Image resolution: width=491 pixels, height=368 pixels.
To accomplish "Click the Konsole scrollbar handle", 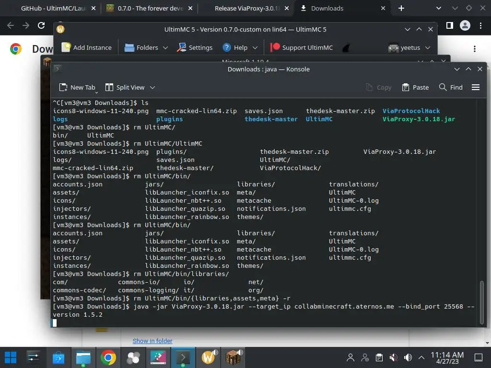I will pos(482,302).
